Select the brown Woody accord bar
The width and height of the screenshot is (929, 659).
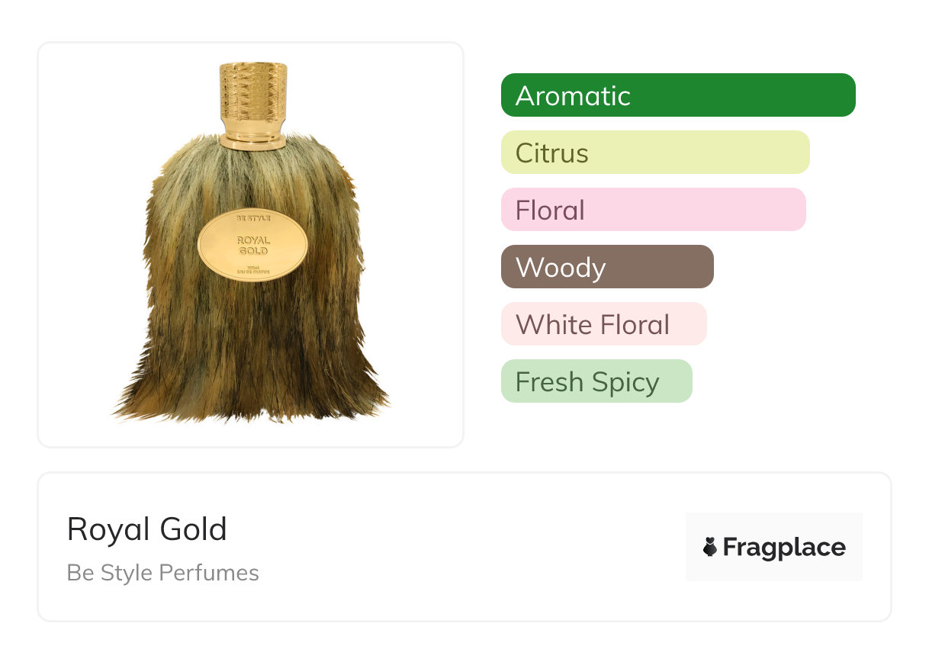[x=607, y=267]
